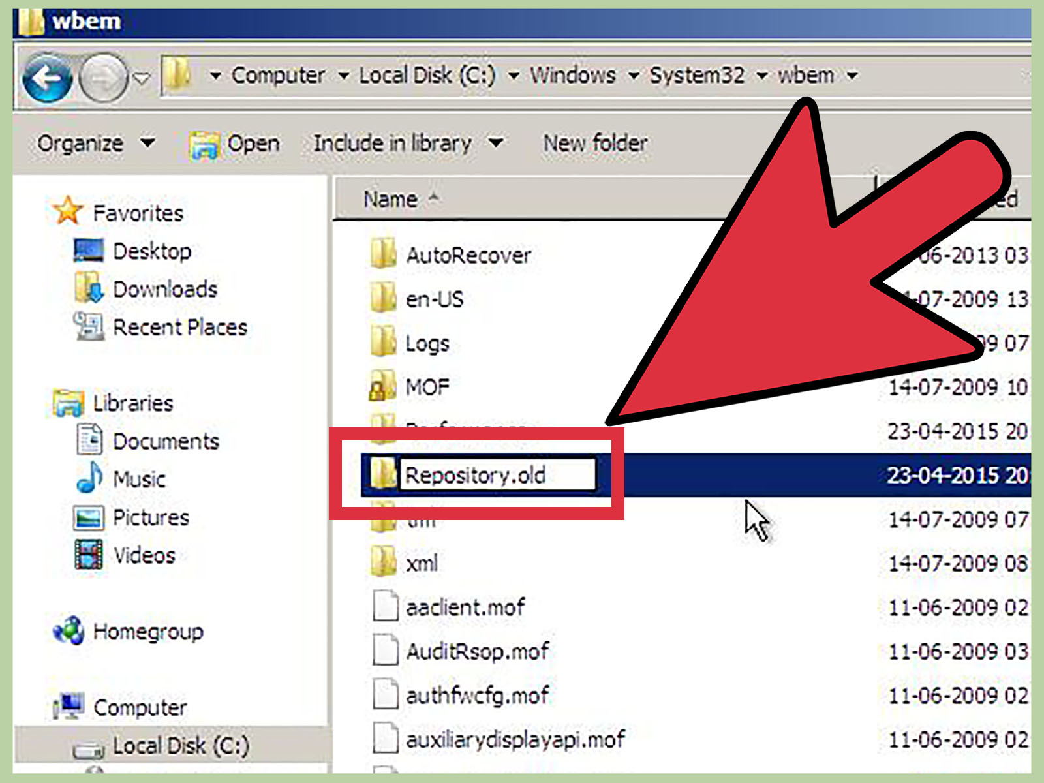The height and width of the screenshot is (783, 1044).
Task: Open the Organize menu
Action: pos(96,143)
